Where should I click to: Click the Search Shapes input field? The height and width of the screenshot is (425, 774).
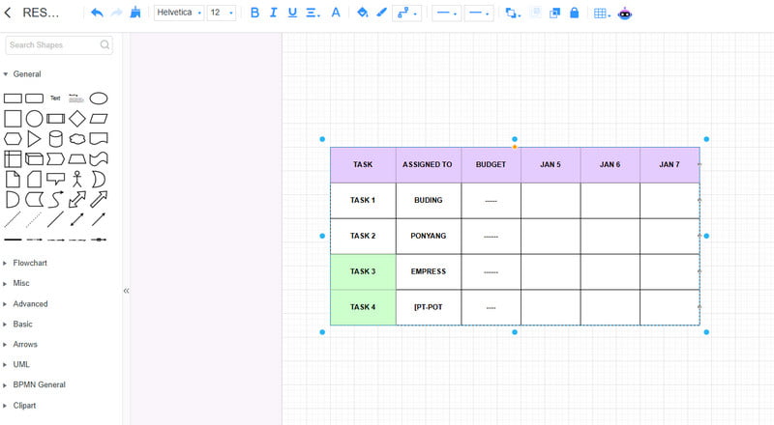point(59,44)
